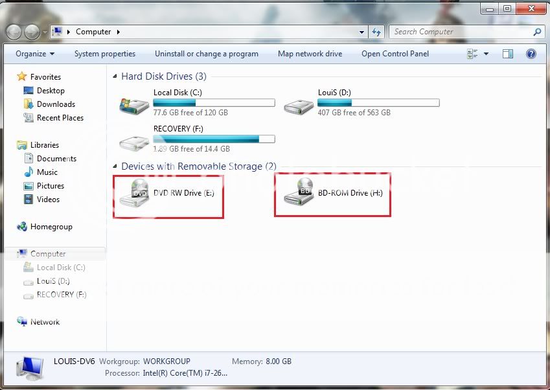Screen dimensions: 550x390
Task: Click the Back navigation arrow
Action: (14, 32)
